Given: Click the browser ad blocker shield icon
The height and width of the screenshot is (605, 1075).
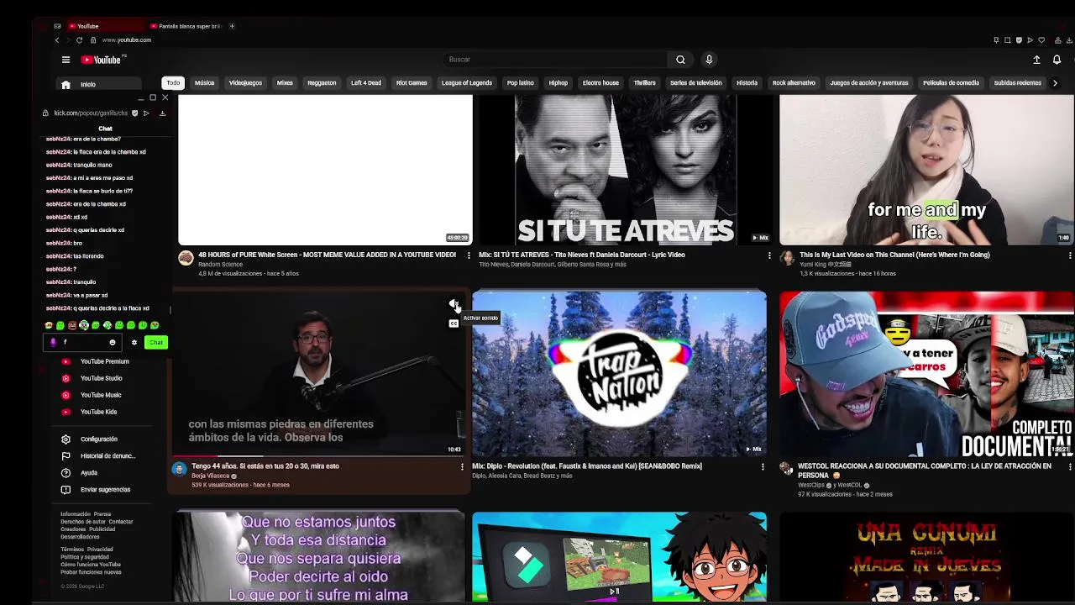Looking at the screenshot, I should 1019,40.
